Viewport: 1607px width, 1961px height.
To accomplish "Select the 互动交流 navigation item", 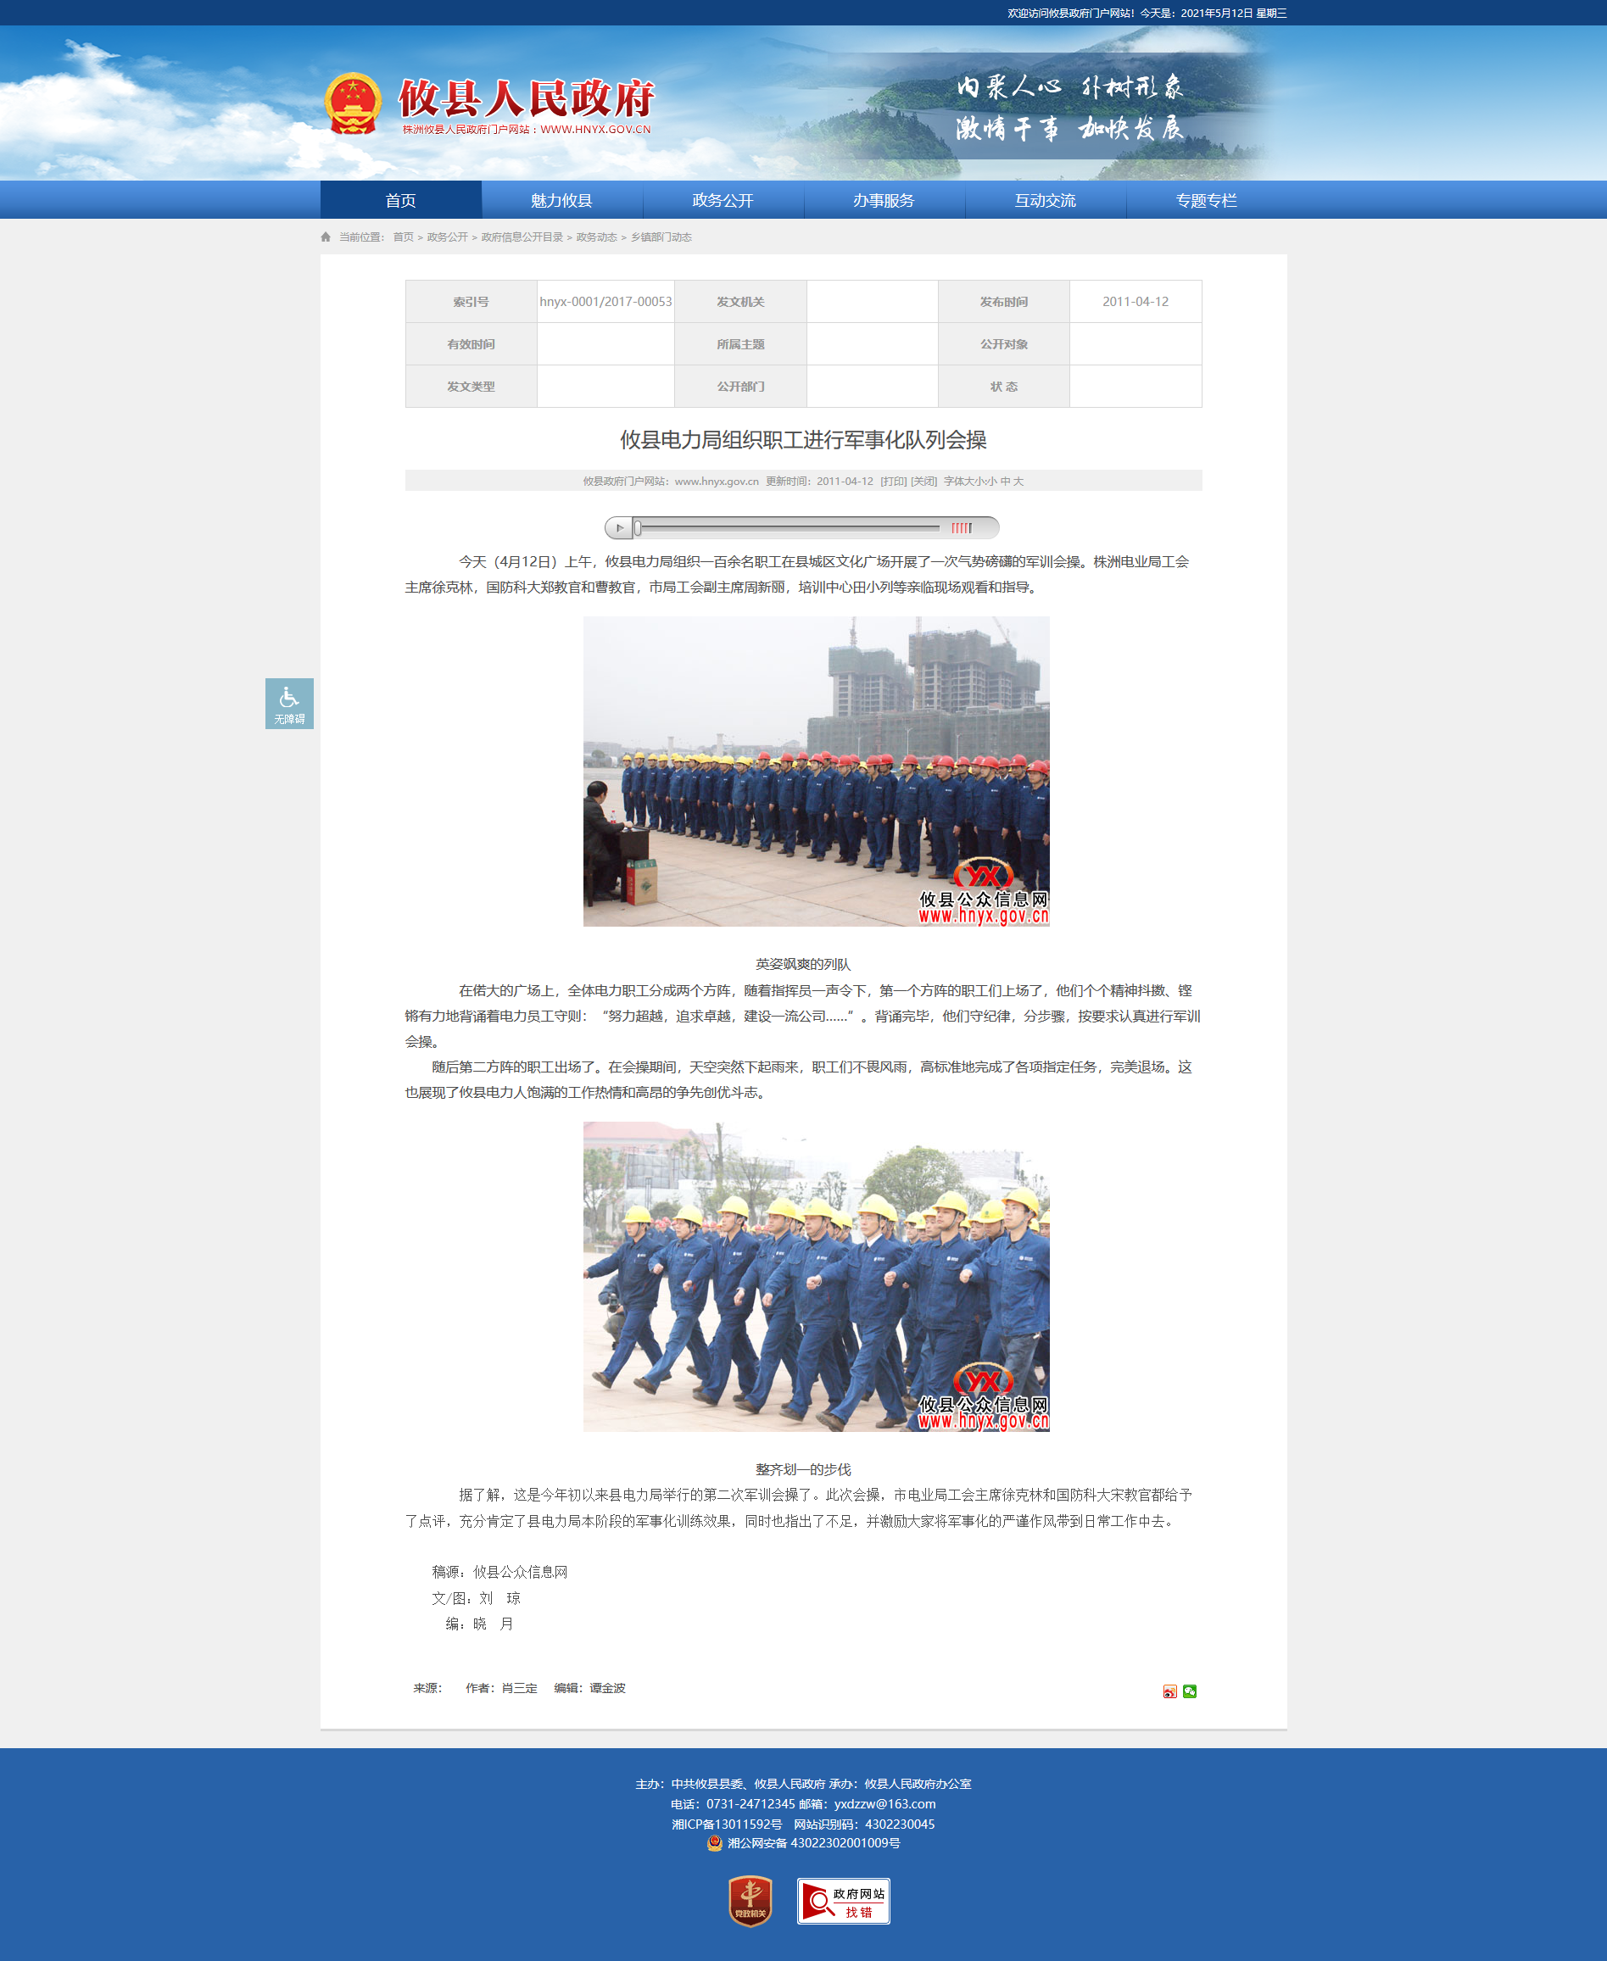I will [x=1044, y=200].
